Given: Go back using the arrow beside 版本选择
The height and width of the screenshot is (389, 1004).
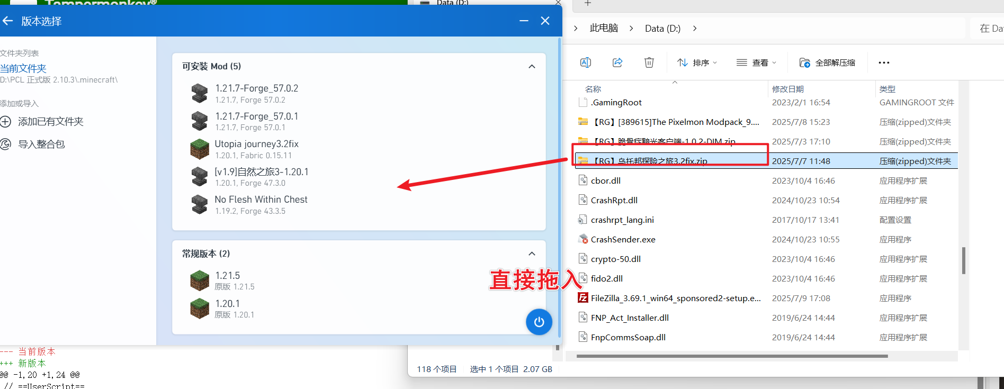Looking at the screenshot, I should point(7,21).
